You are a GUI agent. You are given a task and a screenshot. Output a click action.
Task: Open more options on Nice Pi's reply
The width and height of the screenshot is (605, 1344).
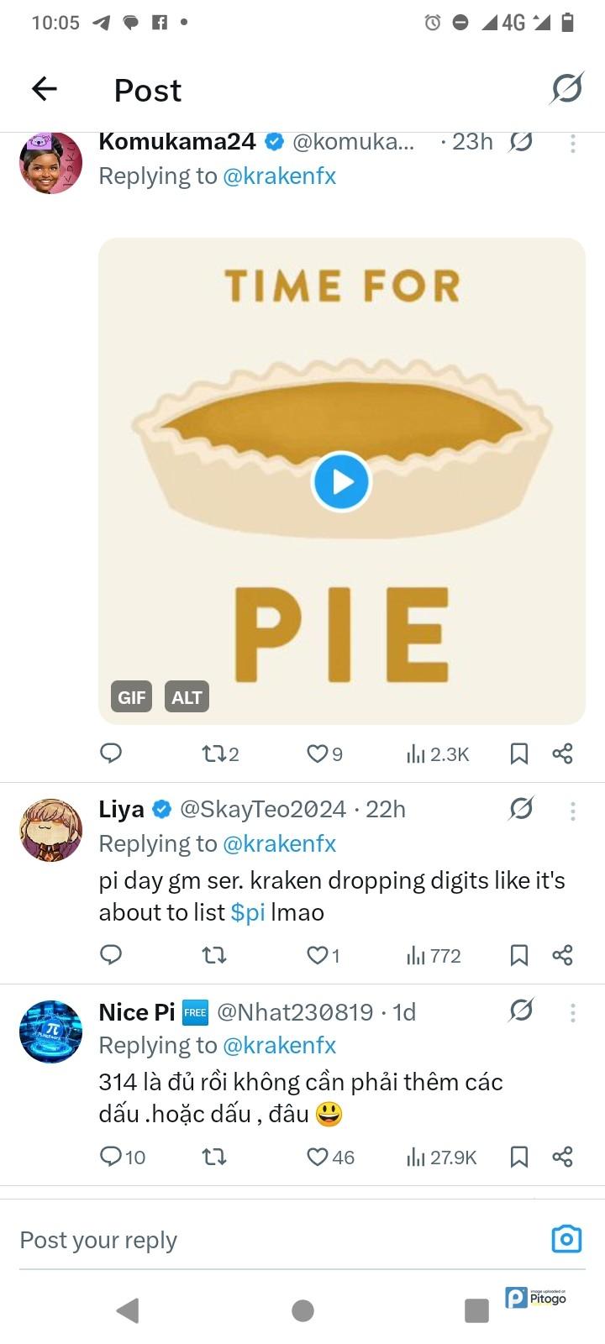[x=573, y=1013]
